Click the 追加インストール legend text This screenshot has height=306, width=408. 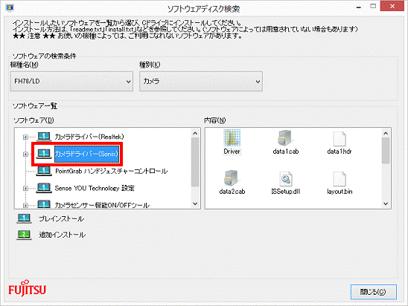click(62, 235)
